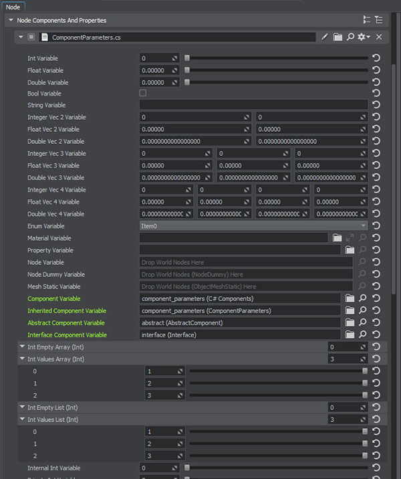Reset Int Variable to default
Screen dimensions: 401x479
376,58
